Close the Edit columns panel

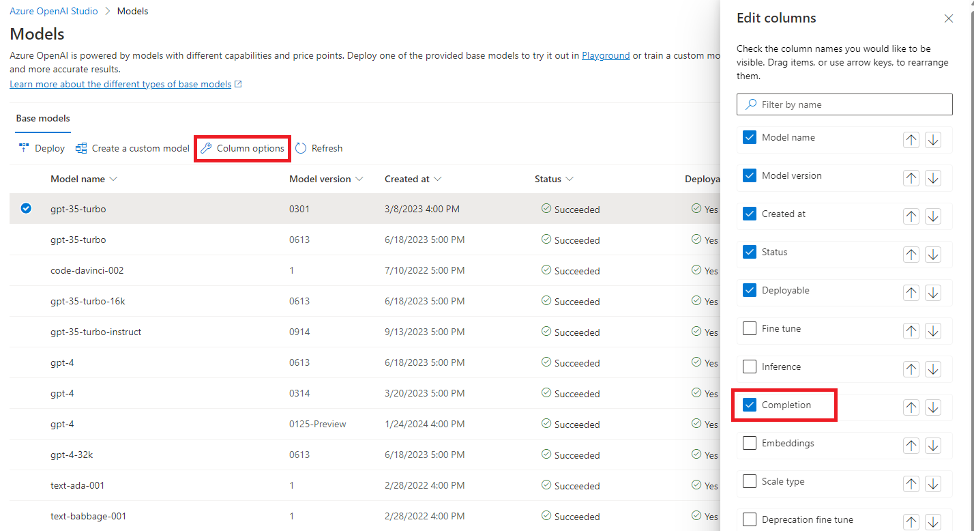(x=949, y=18)
